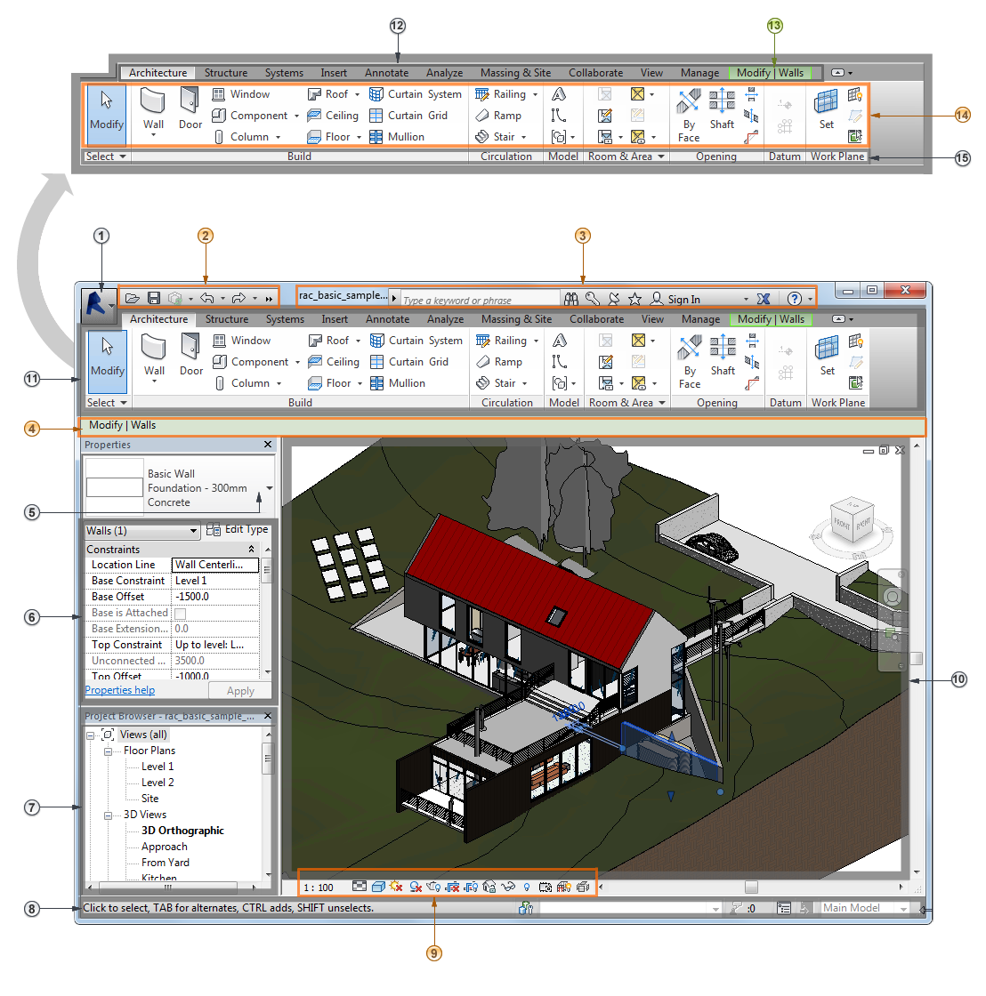Select the Door tool in the main window ribbon
986x996 pixels.
(190, 356)
